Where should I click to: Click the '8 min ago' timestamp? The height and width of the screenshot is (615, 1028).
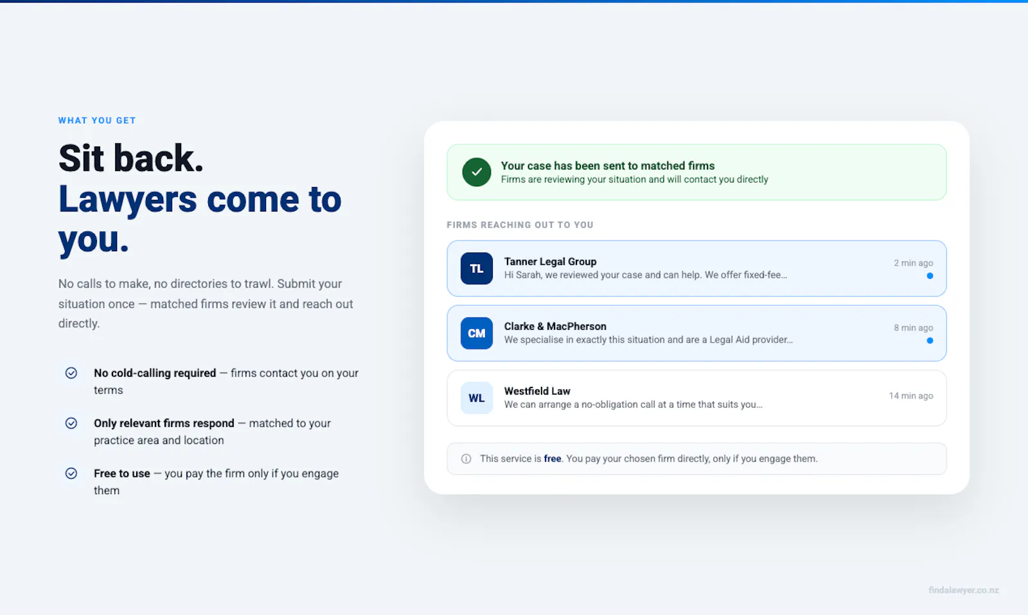(913, 328)
